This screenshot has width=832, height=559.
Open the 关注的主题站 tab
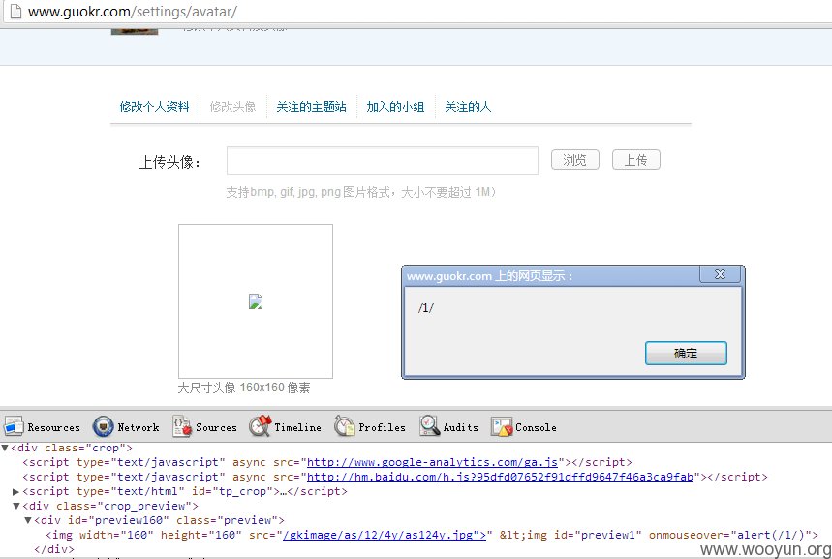click(311, 107)
